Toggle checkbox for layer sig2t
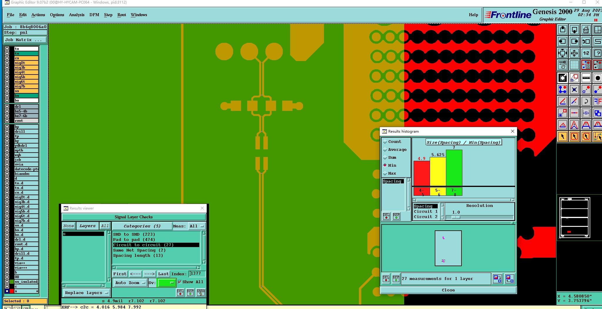602x309 pixels. click(7, 63)
